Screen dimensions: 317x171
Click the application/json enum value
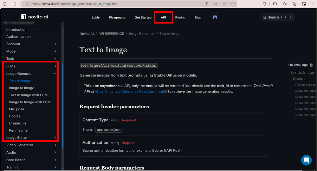tap(109, 130)
